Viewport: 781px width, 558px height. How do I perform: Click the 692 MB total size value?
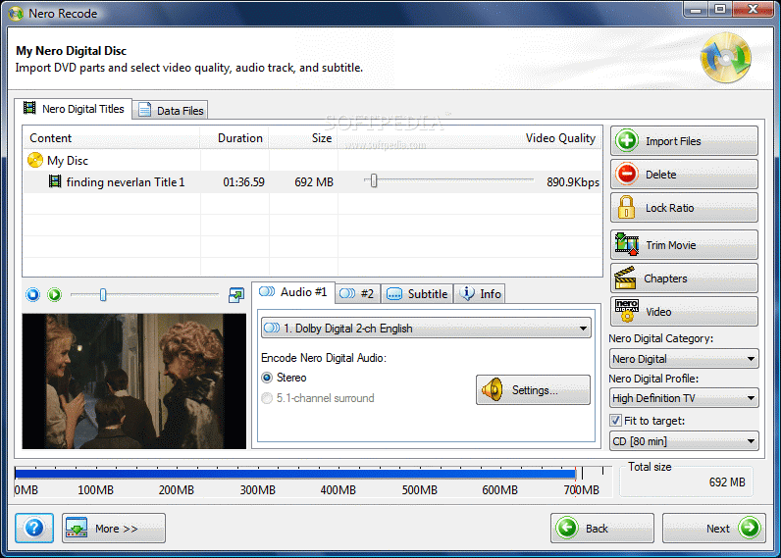pos(727,482)
